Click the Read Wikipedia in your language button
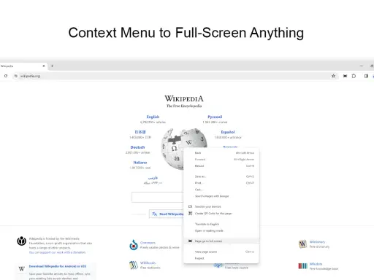The width and height of the screenshot is (374, 280). point(167,214)
